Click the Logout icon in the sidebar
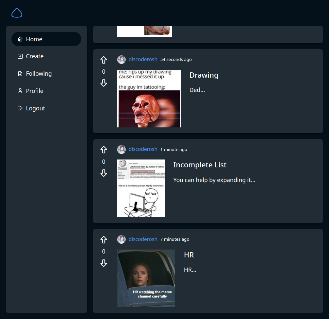 point(20,108)
